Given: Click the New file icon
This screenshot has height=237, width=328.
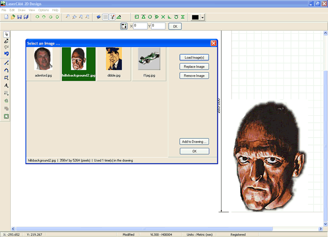Looking at the screenshot, I should click(6, 17).
